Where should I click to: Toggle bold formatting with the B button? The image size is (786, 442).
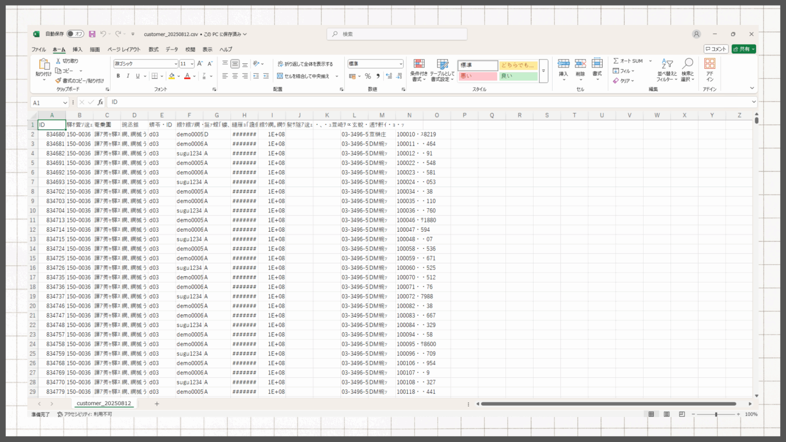[118, 76]
